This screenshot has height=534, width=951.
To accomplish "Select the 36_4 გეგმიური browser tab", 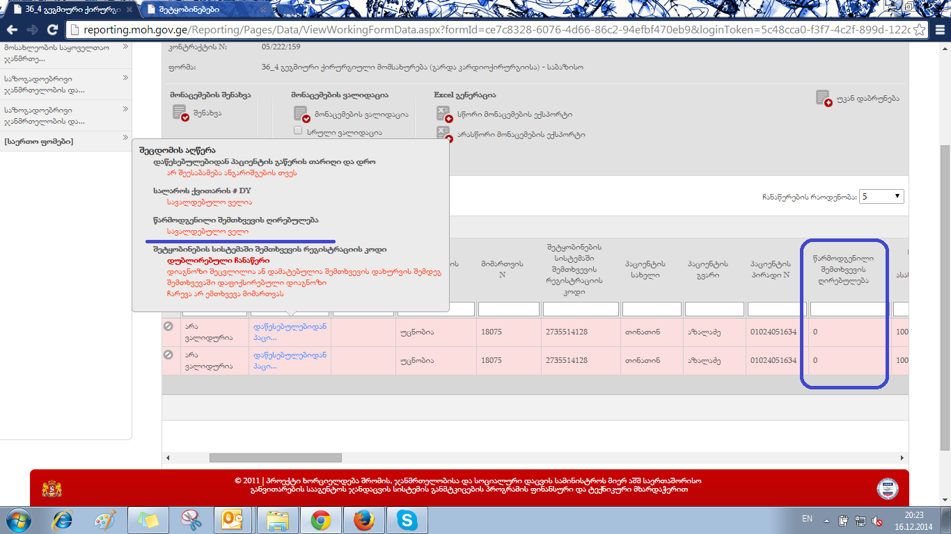I will pos(70,10).
